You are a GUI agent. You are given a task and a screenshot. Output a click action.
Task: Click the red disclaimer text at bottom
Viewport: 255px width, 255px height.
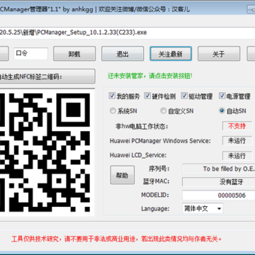117,239
